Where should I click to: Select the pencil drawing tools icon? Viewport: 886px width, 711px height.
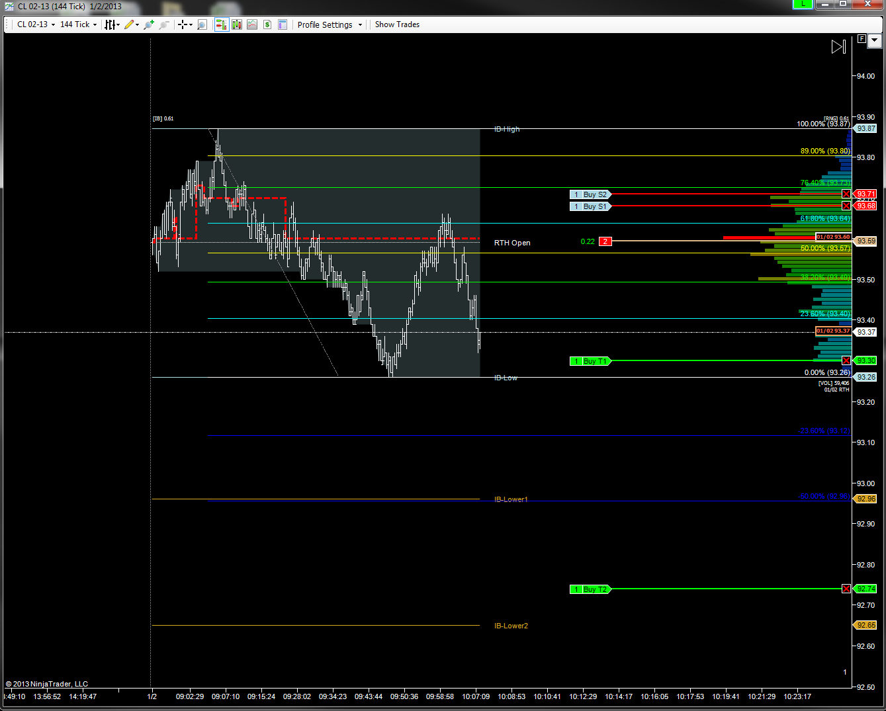[128, 24]
